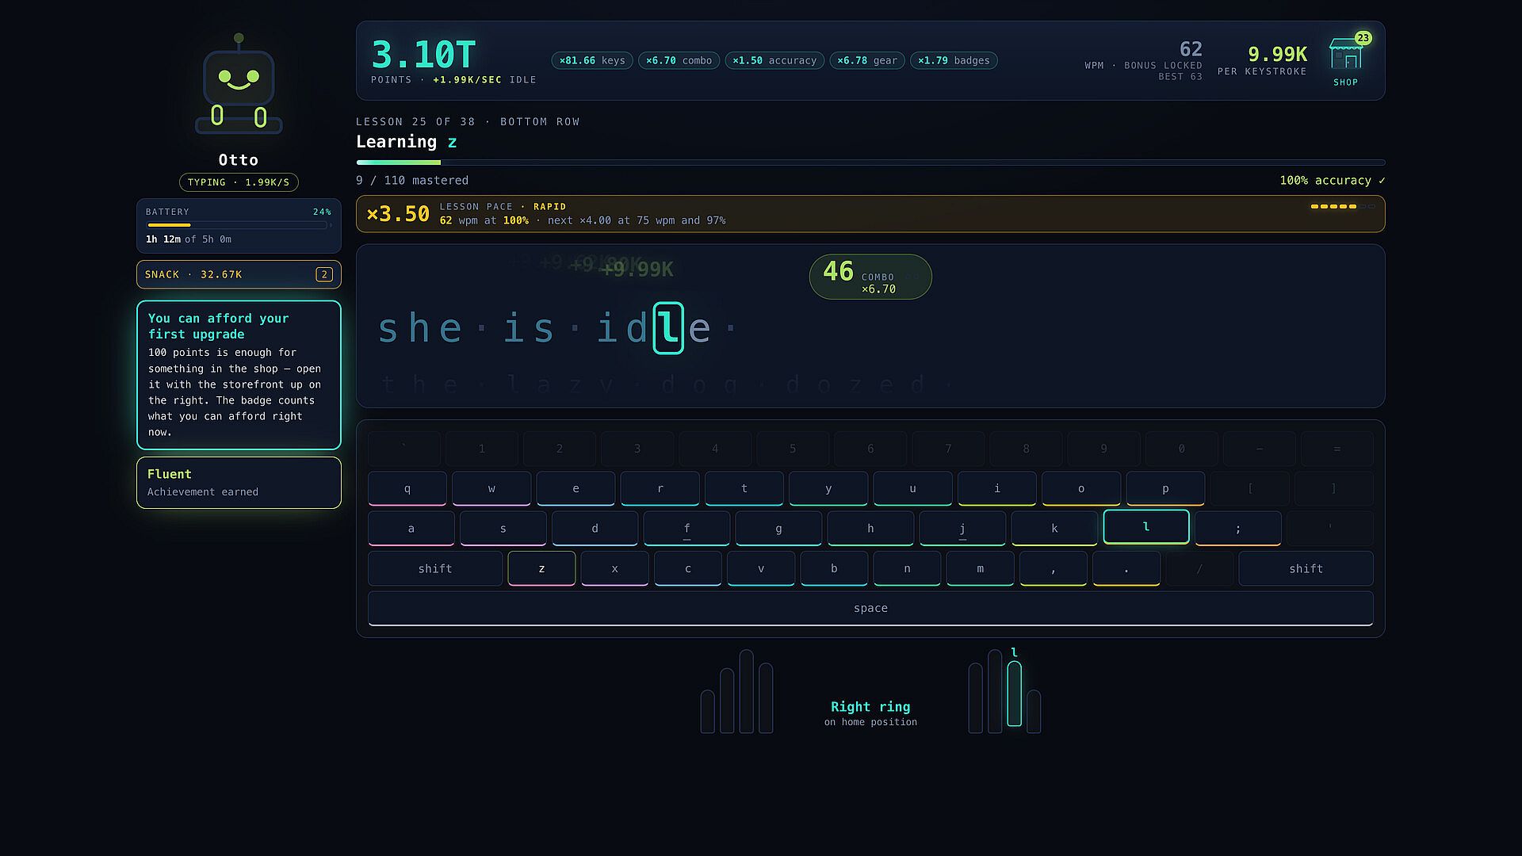
Task: Click the x key on the virtual keyboard
Action: (x=614, y=568)
